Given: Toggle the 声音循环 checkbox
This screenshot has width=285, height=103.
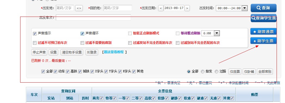Looking at the screenshot, I should click(82, 34).
